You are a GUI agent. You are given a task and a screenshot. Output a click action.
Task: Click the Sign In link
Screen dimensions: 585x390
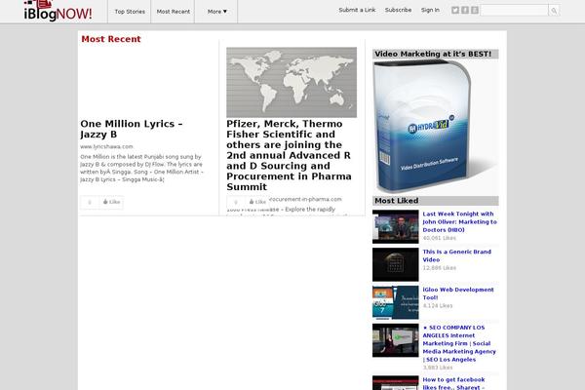(x=430, y=10)
